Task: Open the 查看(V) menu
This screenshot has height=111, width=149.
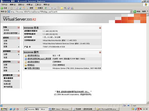Action: (x=21, y=5)
